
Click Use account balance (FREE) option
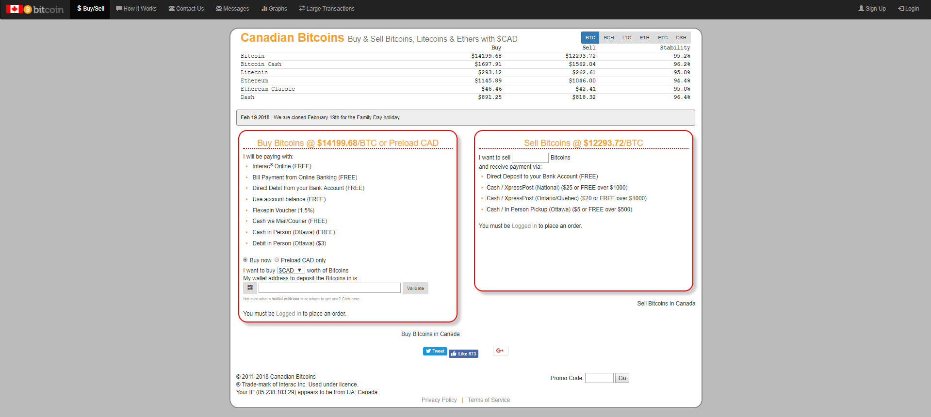289,199
